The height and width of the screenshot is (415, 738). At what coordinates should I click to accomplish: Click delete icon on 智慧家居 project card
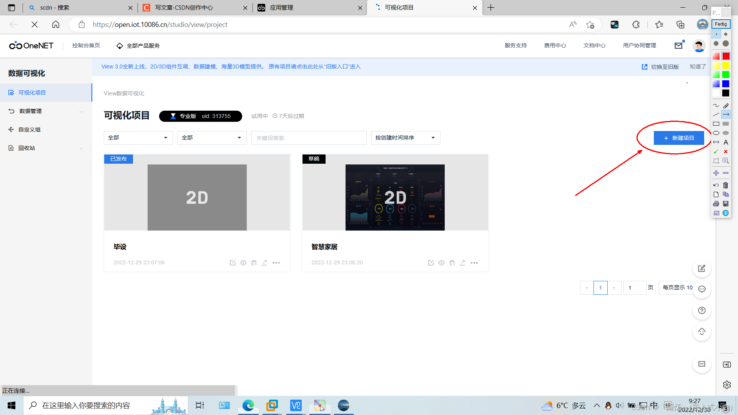click(x=452, y=263)
